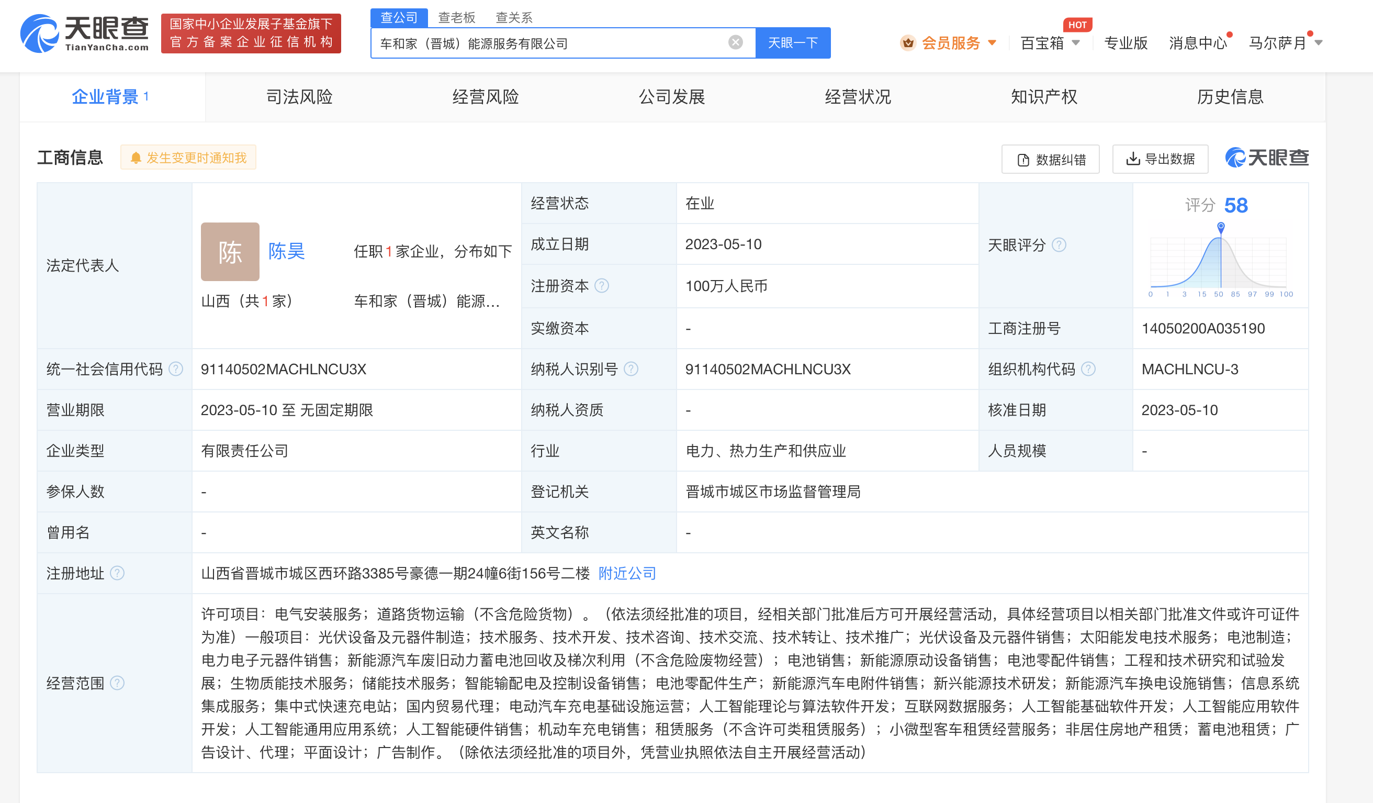The height and width of the screenshot is (803, 1373).
Task: Open the TianYanCha home logo
Action: (84, 34)
